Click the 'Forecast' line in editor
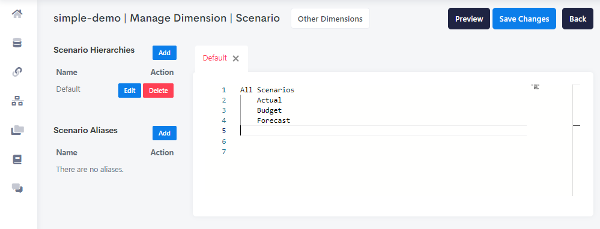The image size is (600, 229). 273,120
